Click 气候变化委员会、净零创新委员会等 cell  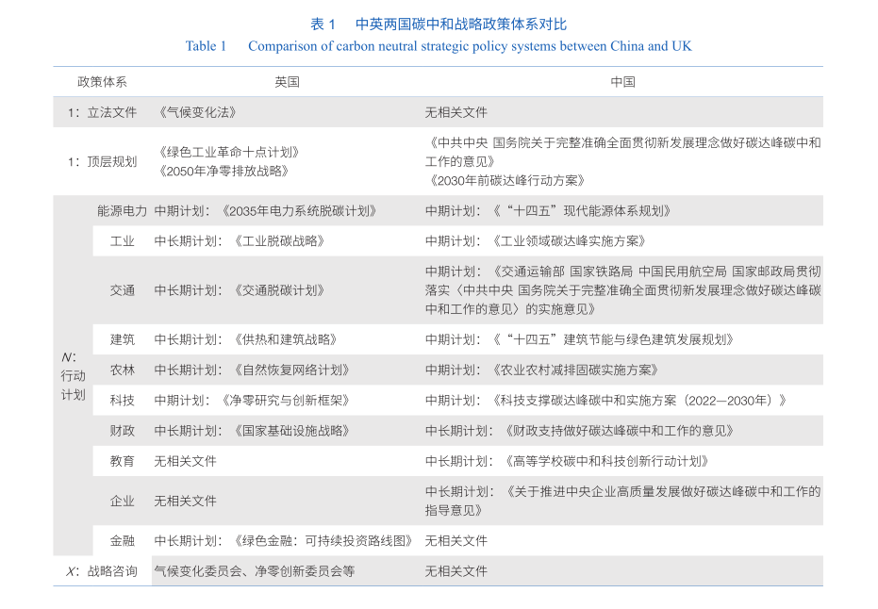pos(255,571)
